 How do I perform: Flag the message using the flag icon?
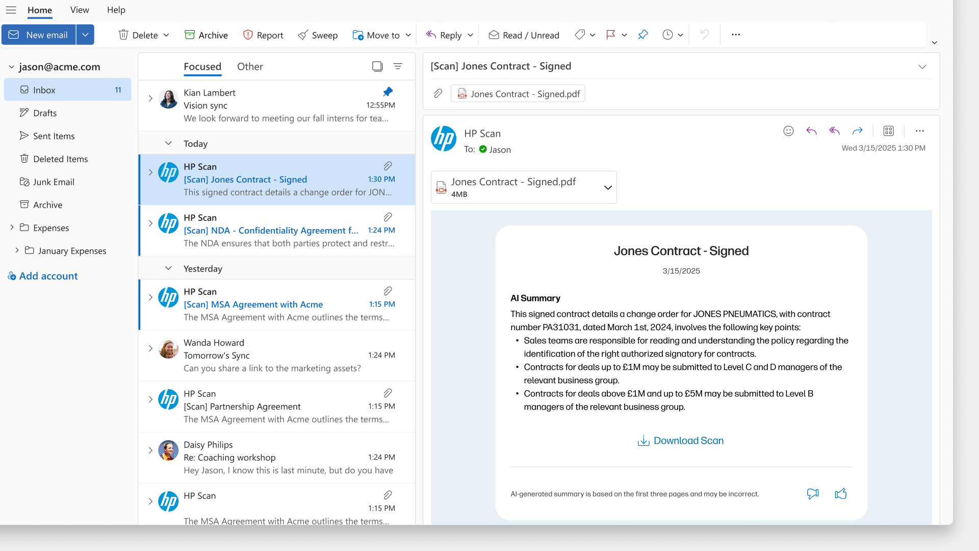(x=610, y=35)
